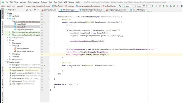Open the run configuration app dropdown
Screen dimensions: 183x103
point(128,6)
